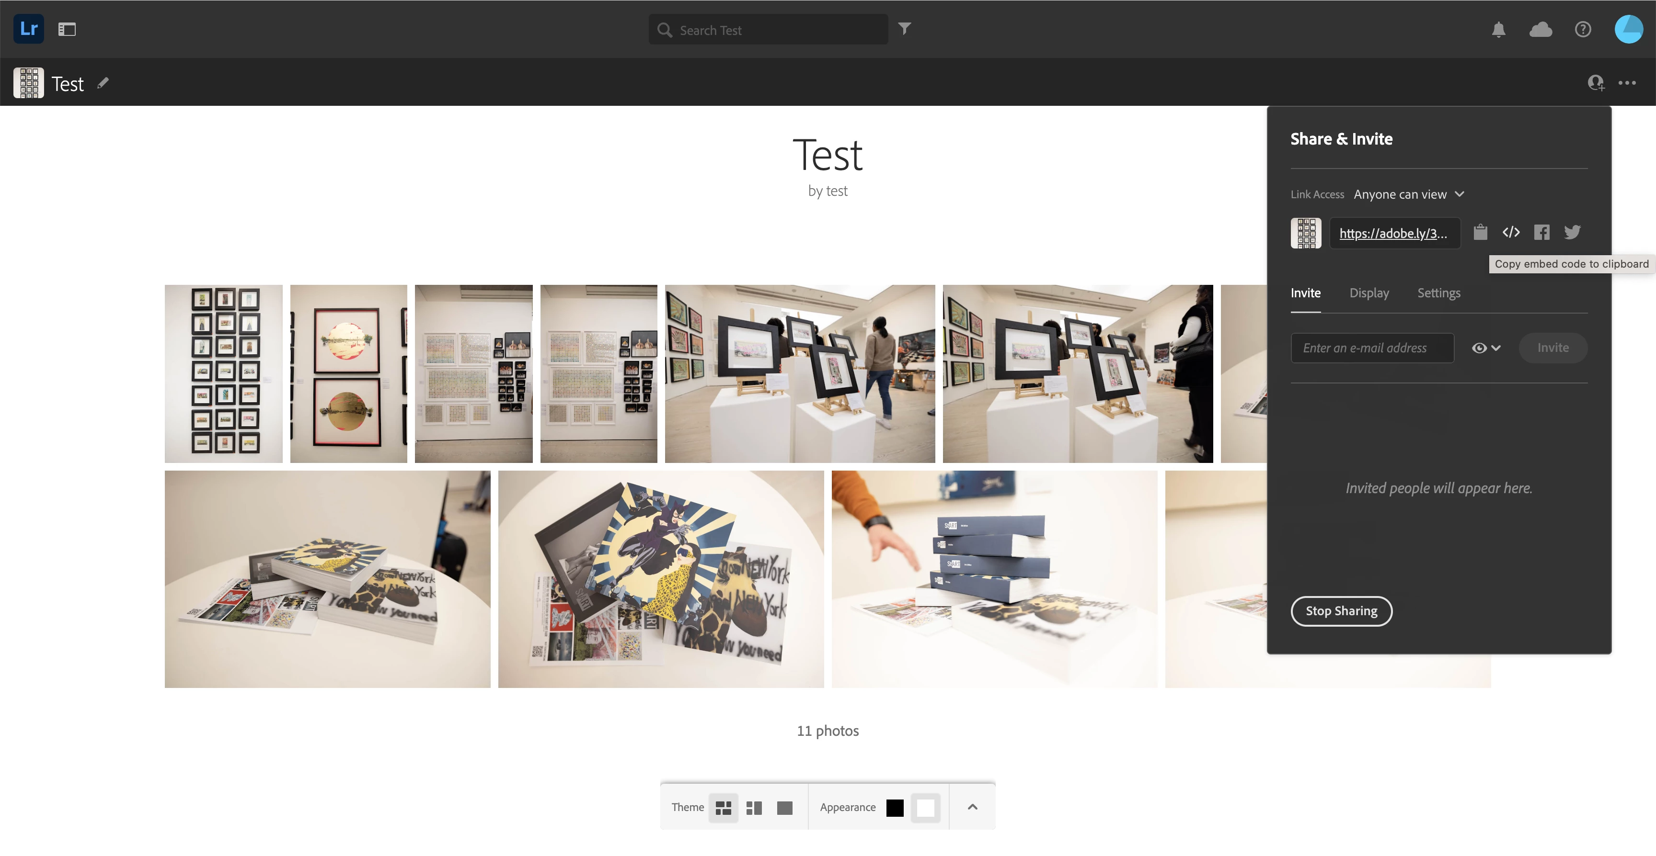Select the column layout theme
The height and width of the screenshot is (856, 1656).
[x=754, y=808]
